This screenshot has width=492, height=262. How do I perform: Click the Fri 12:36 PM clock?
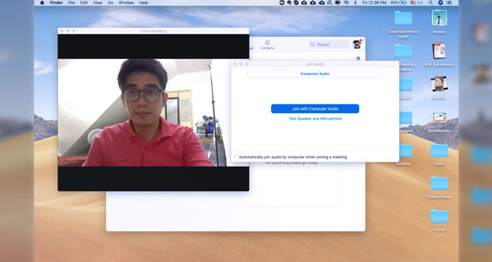pos(374,3)
